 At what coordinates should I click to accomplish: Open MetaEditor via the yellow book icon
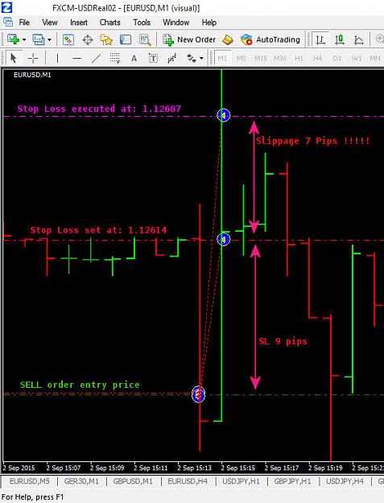(x=228, y=39)
